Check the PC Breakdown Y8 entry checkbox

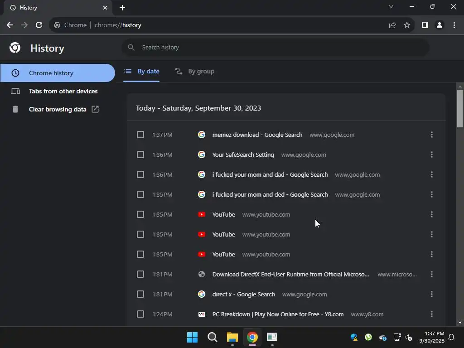pos(140,314)
